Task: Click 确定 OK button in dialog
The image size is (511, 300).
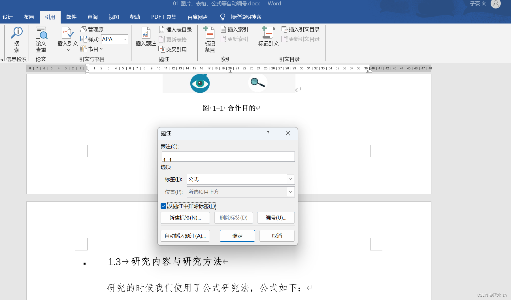Action: [x=237, y=236]
